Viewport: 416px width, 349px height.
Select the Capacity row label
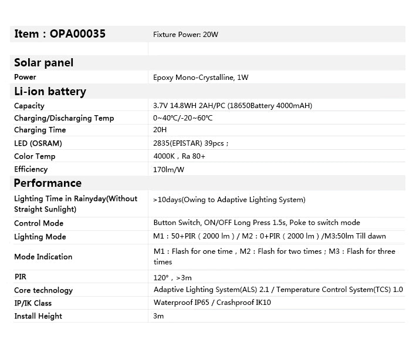coord(29,106)
